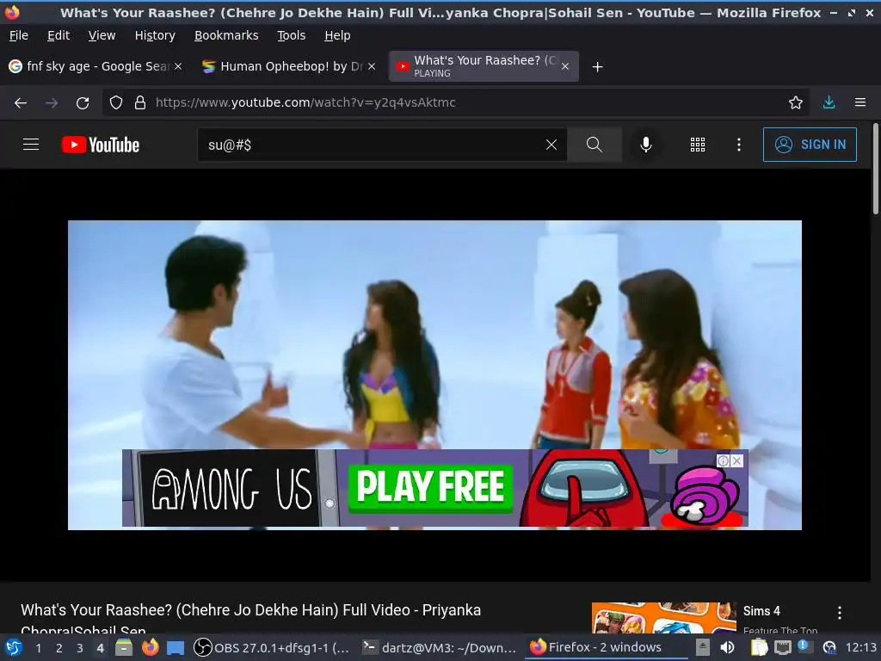Image resolution: width=881 pixels, height=661 pixels.
Task: Switch to workspace 3
Action: 80,648
